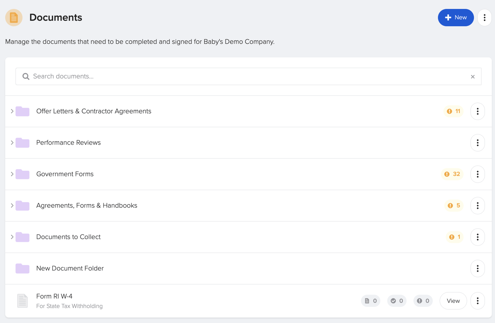Click the Government Forms 32 warning badge
The image size is (495, 323).
point(452,174)
